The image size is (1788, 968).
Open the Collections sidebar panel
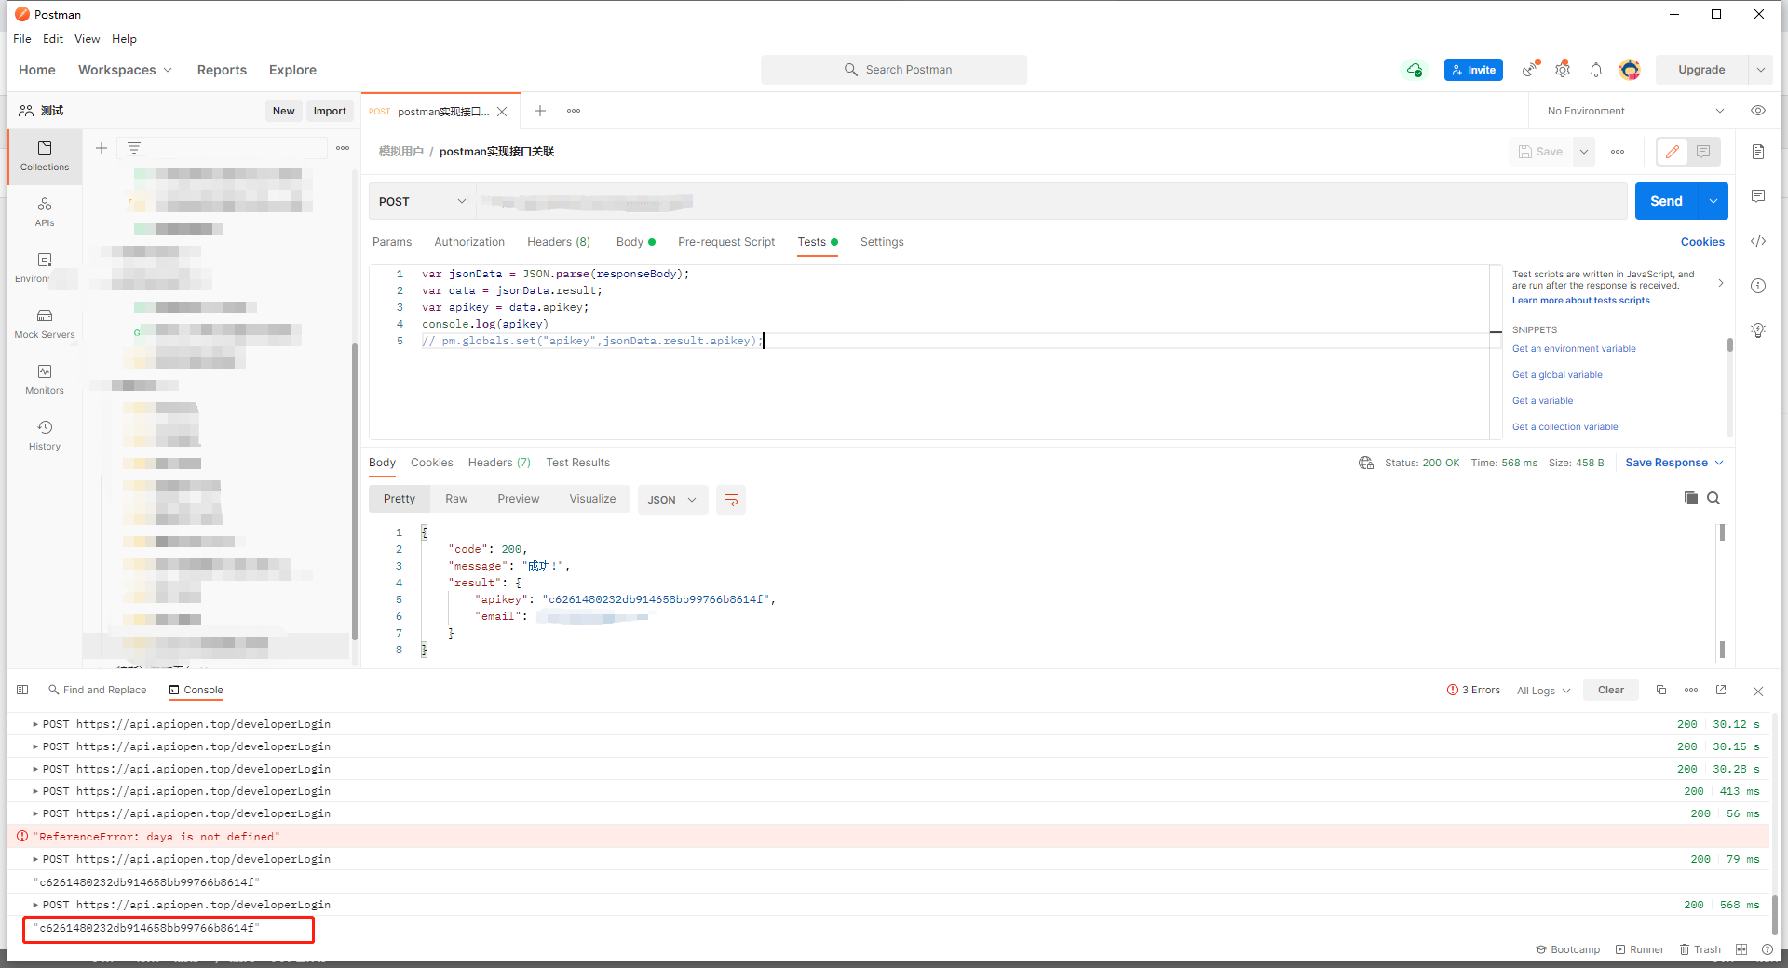45,156
